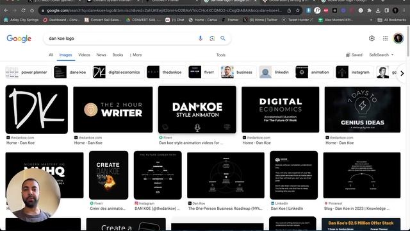Click the blue download extension icon
The height and width of the screenshot is (231, 410).
point(309,10)
